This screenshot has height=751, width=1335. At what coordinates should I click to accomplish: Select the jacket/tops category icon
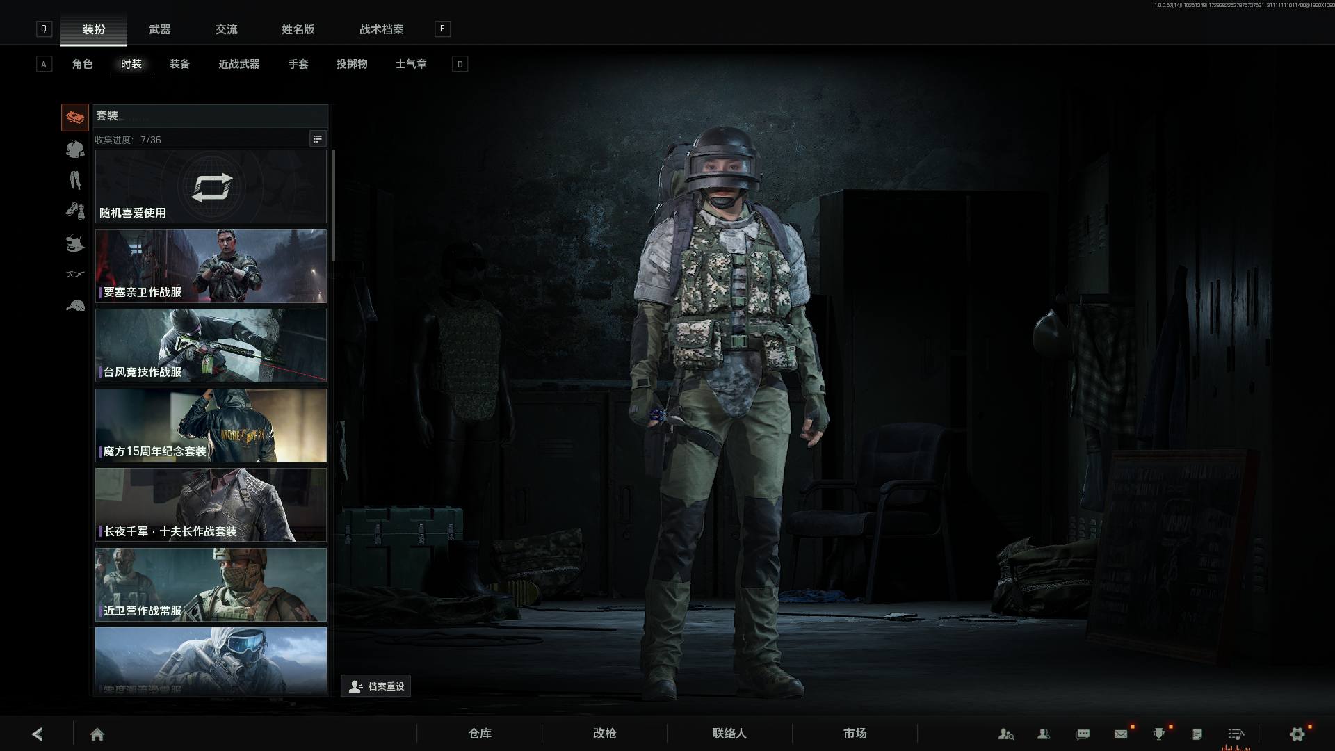point(75,149)
